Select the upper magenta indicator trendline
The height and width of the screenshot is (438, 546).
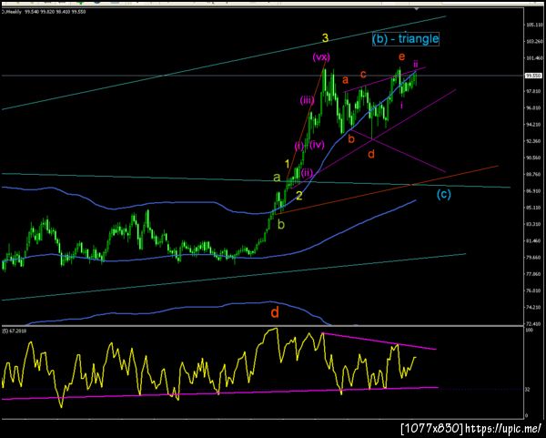379,341
